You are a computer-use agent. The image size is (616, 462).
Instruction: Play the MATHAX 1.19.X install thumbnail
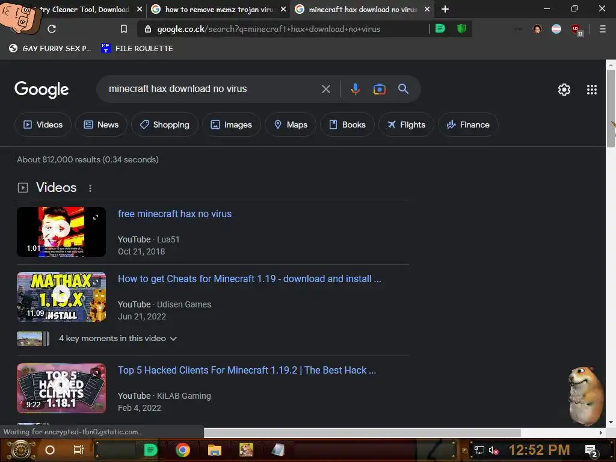tap(61, 297)
